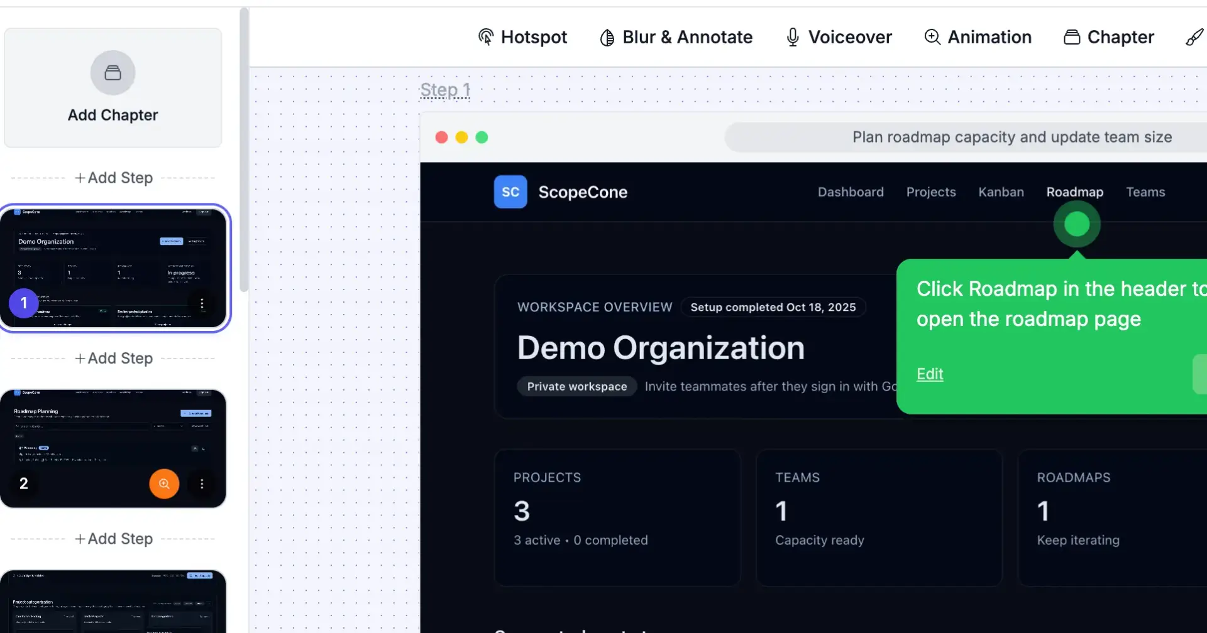This screenshot has height=633, width=1207.
Task: Click the Plan roadmap capacity title bar
Action: point(1011,137)
